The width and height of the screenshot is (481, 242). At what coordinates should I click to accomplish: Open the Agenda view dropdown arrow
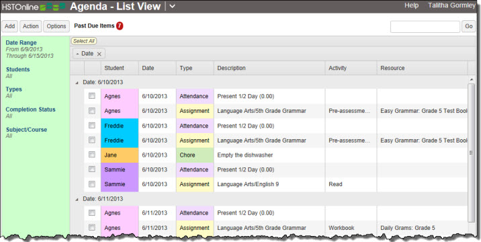(x=173, y=6)
